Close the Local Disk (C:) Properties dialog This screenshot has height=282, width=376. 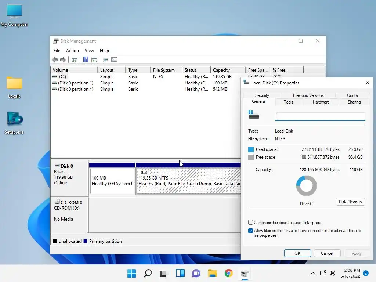click(367, 83)
